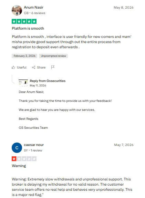Click the 'Unprompted review' label

(53, 56)
